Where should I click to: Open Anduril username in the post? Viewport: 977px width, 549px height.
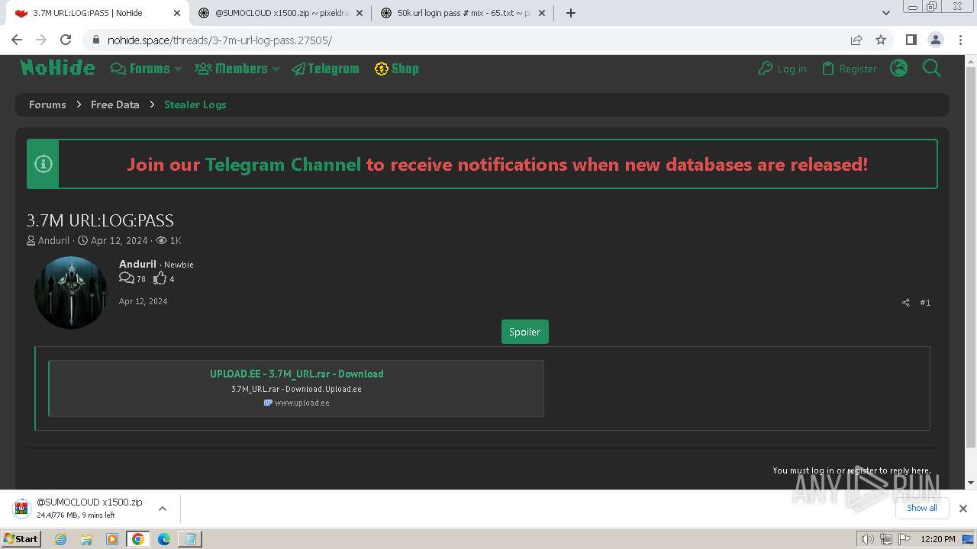point(137,264)
